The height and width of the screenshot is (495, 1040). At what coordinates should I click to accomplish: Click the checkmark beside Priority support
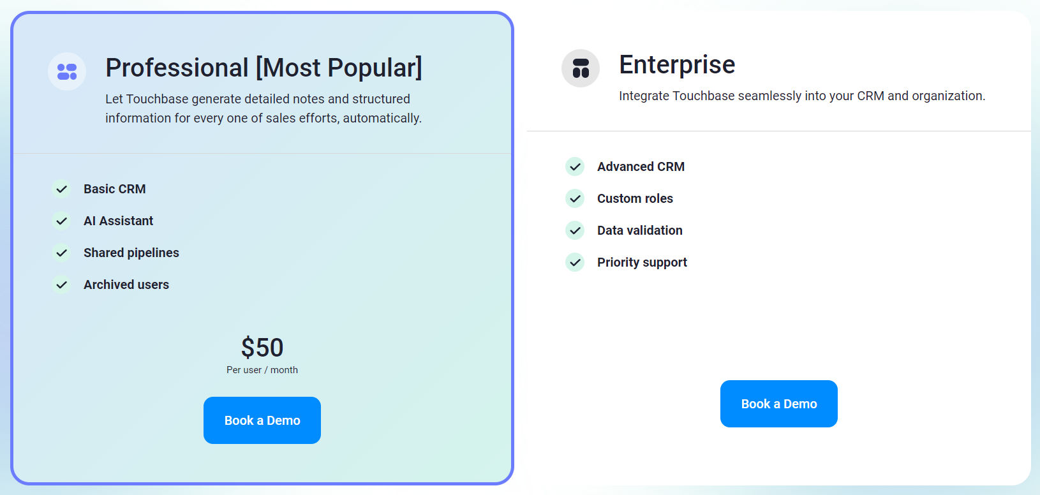tap(575, 262)
